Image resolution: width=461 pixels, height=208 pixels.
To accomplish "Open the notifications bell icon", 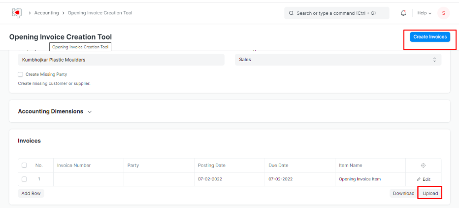I will (403, 13).
